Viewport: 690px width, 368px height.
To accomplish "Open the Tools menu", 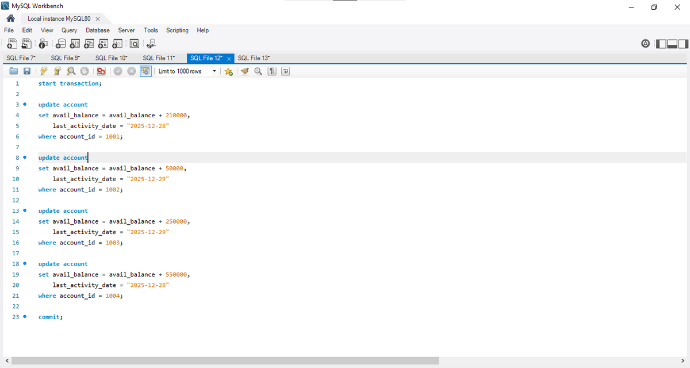I will [151, 30].
